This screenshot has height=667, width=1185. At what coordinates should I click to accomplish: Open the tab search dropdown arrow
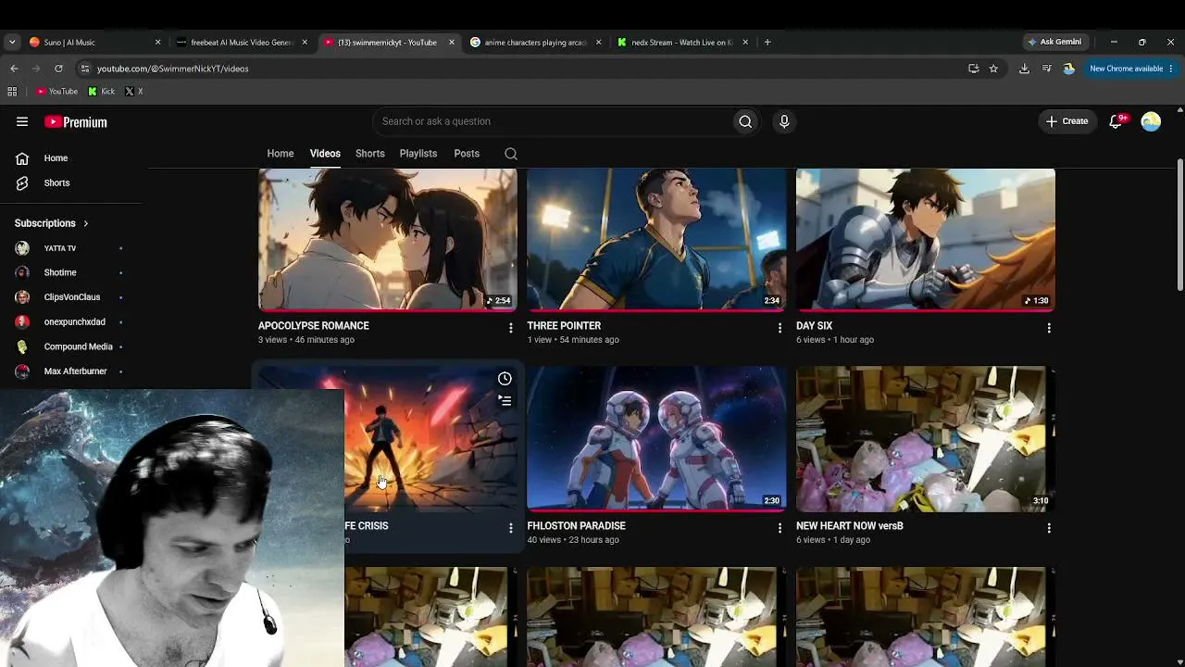coord(12,42)
